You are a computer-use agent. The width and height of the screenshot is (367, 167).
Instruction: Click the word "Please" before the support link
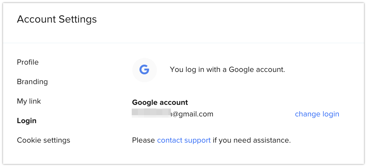click(143, 140)
